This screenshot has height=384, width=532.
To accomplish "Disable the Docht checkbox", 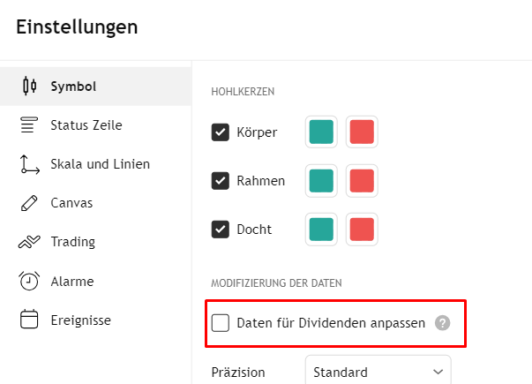I will [221, 230].
